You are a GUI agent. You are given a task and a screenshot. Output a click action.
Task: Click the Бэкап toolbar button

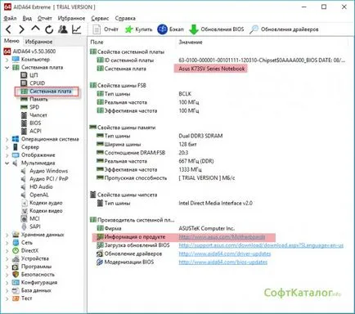[170, 29]
